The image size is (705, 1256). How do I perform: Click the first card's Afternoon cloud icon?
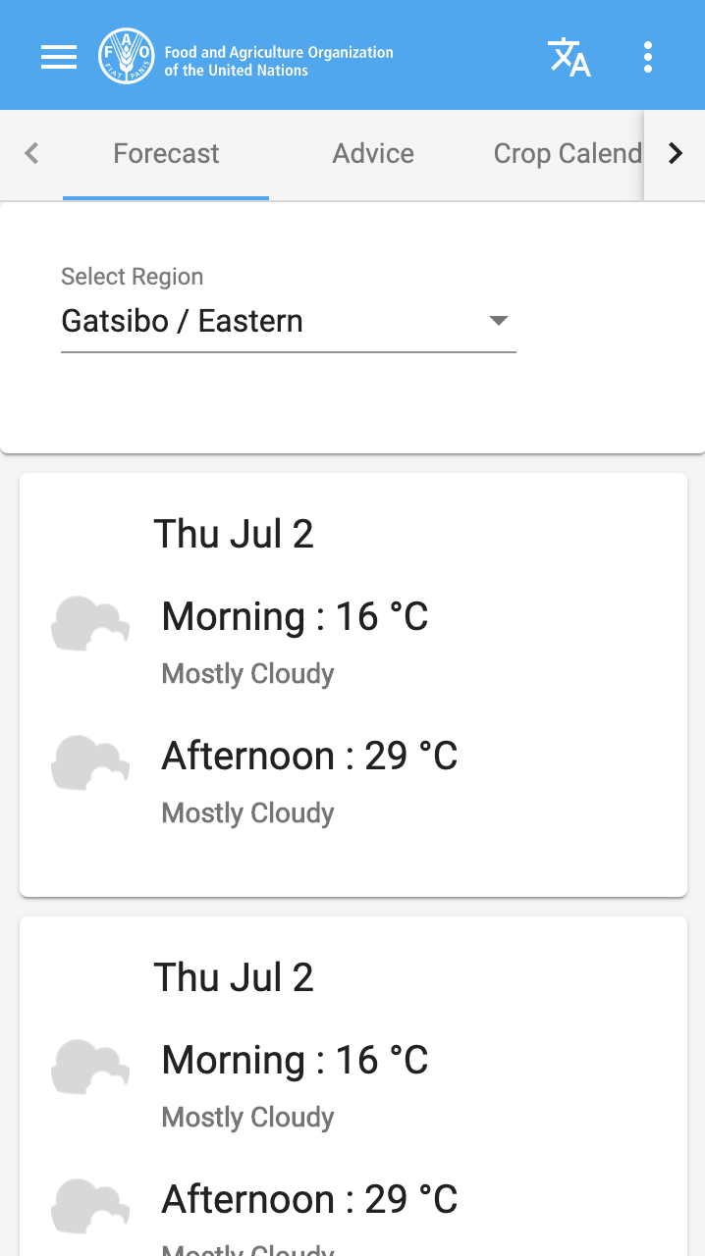[89, 763]
